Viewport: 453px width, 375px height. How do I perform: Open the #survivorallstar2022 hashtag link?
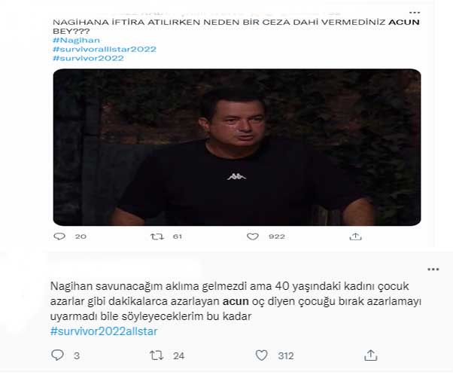[x=105, y=49]
